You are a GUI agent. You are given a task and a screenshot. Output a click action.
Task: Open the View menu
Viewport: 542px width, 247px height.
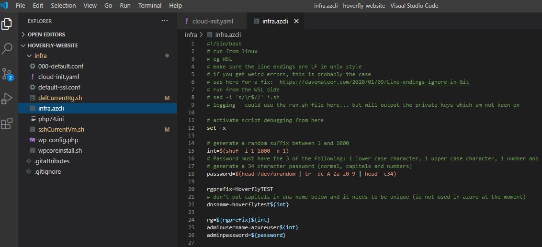point(90,6)
